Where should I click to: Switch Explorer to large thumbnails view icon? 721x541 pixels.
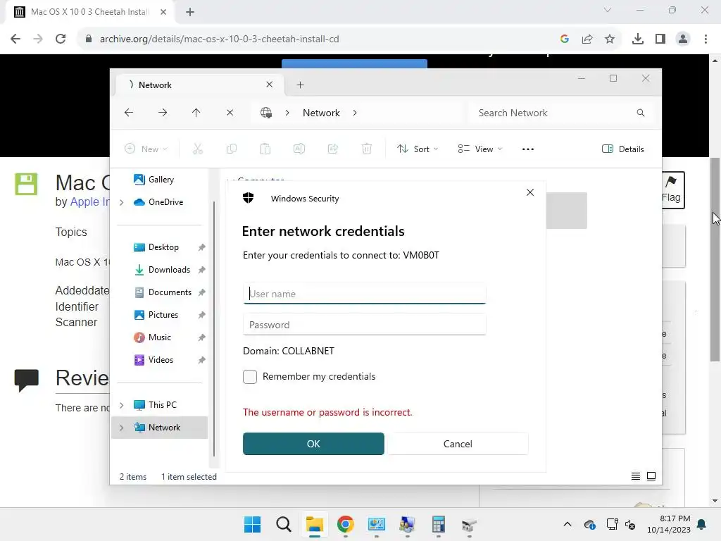click(651, 476)
